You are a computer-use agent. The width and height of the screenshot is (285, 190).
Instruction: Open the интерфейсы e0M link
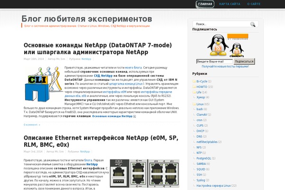pos(114,92)
